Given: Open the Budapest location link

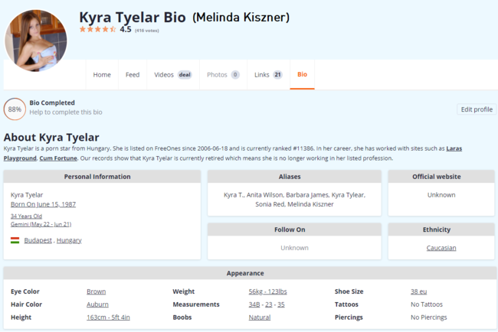Looking at the screenshot, I should [x=38, y=240].
